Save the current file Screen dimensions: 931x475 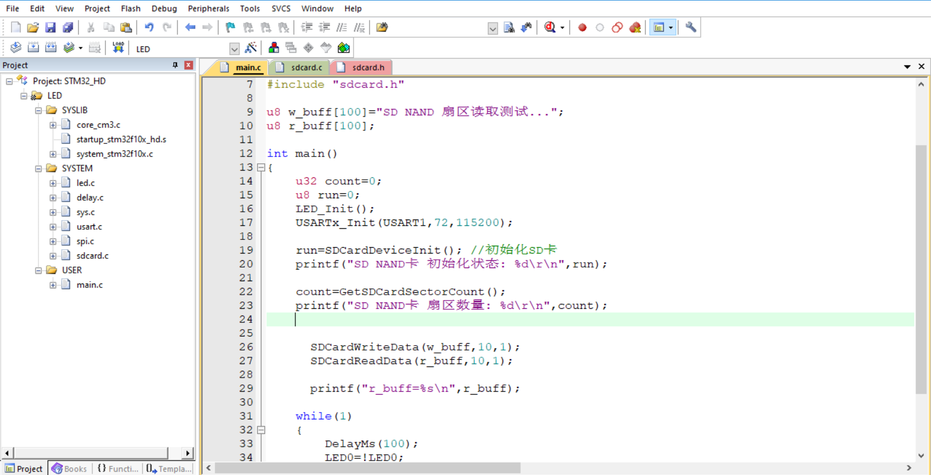coord(50,28)
